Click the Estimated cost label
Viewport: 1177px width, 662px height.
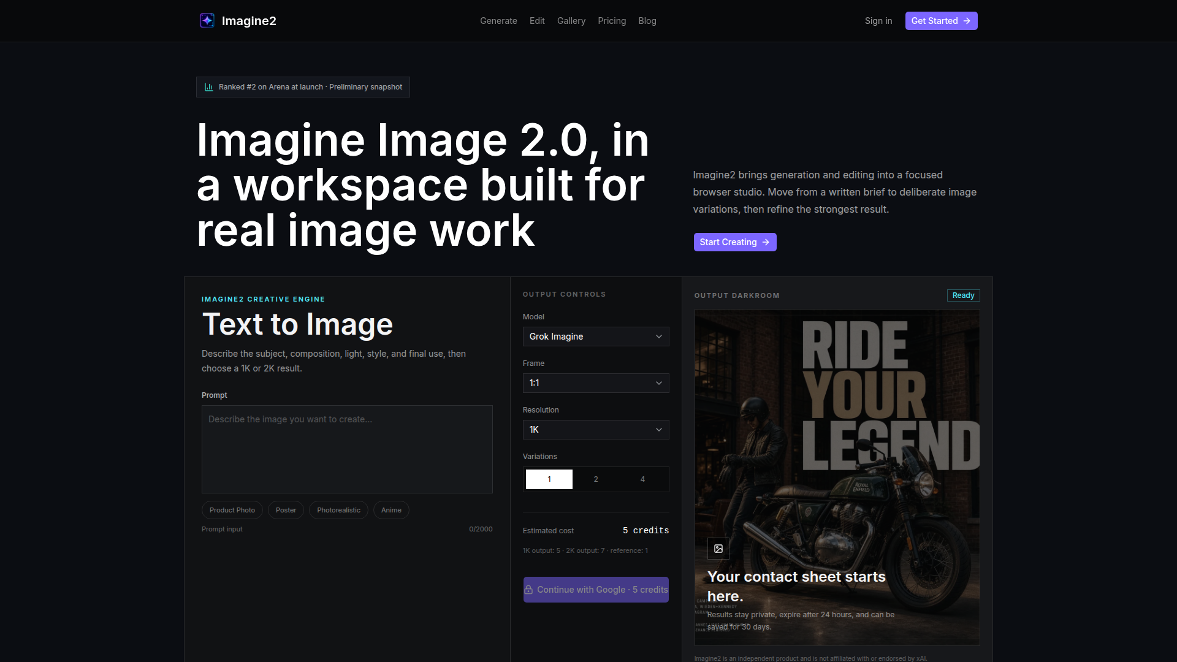pyautogui.click(x=548, y=531)
